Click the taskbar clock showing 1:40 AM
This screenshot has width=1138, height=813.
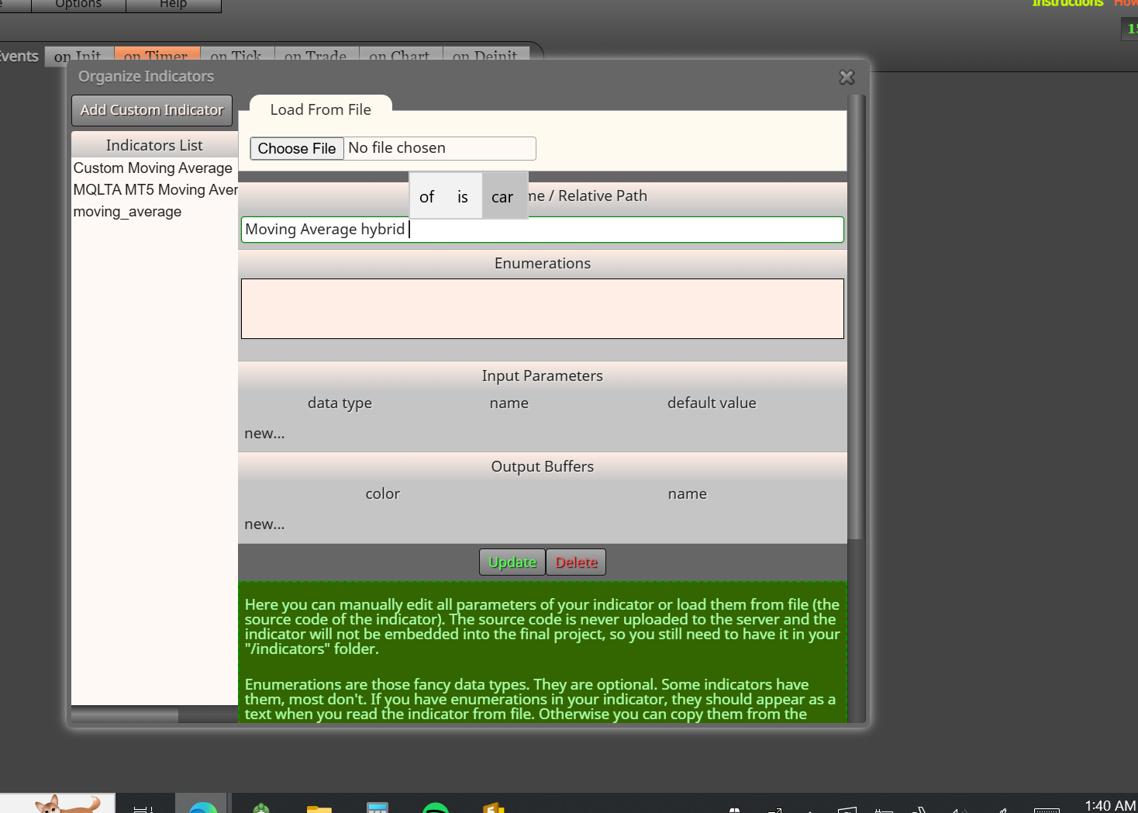1110,806
